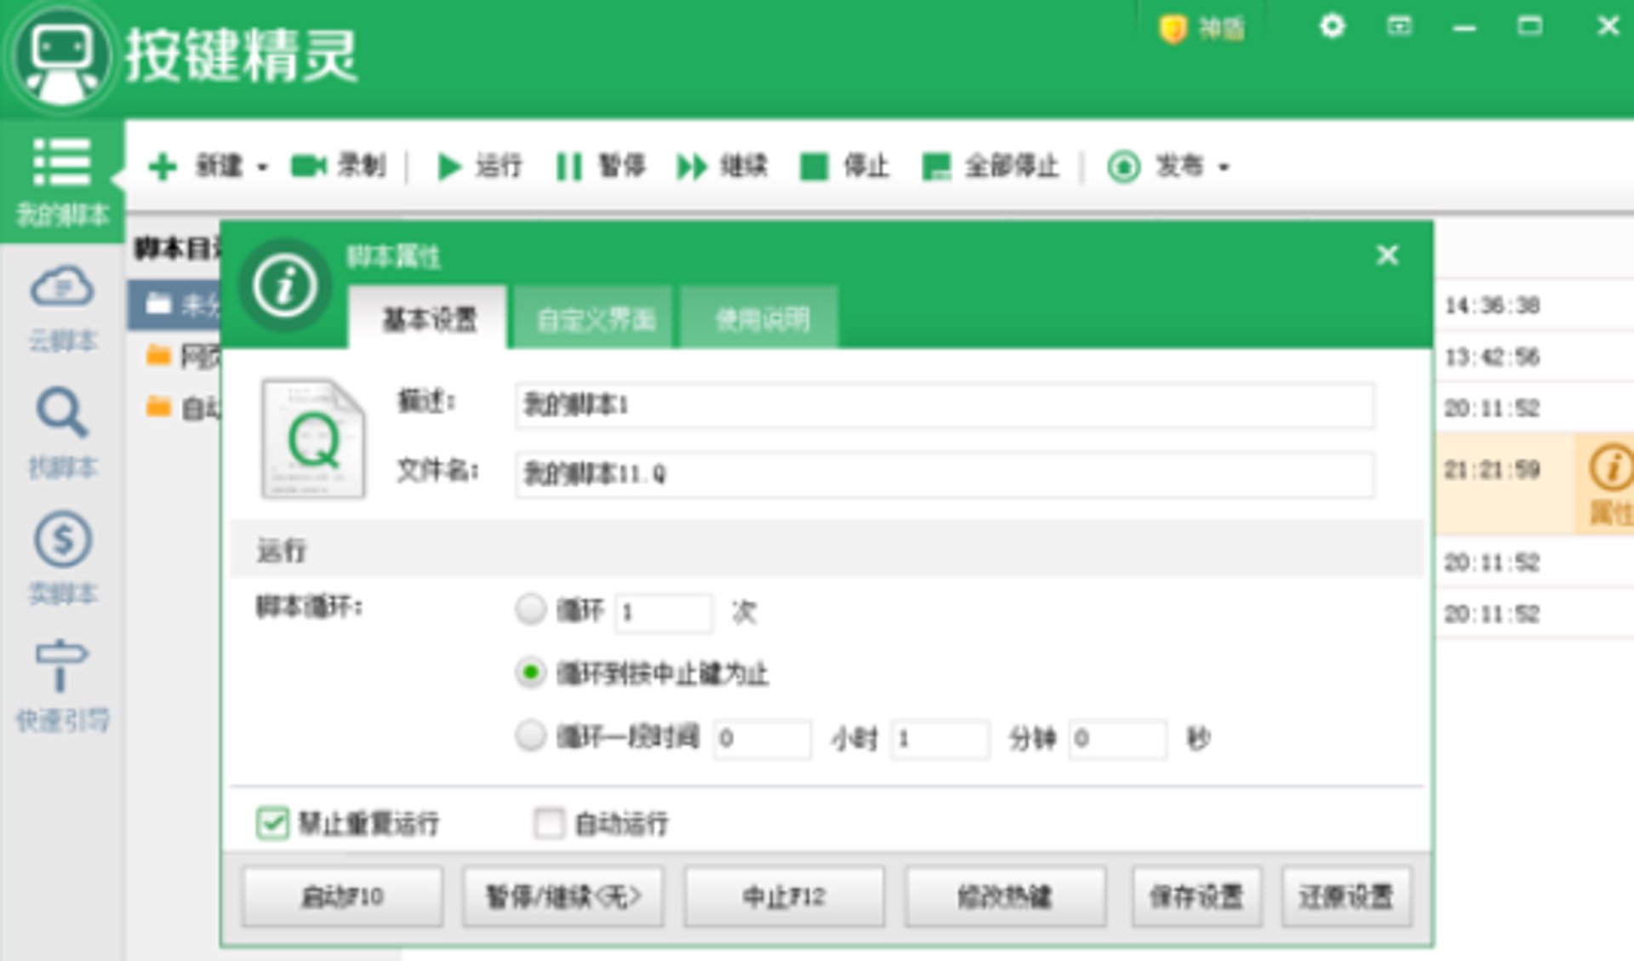The height and width of the screenshot is (961, 1634).
Task: Open settings gear in title bar
Action: tap(1332, 26)
